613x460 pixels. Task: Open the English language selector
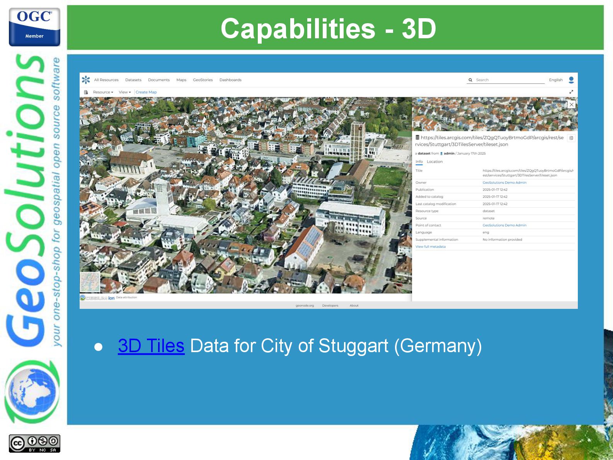pos(556,80)
